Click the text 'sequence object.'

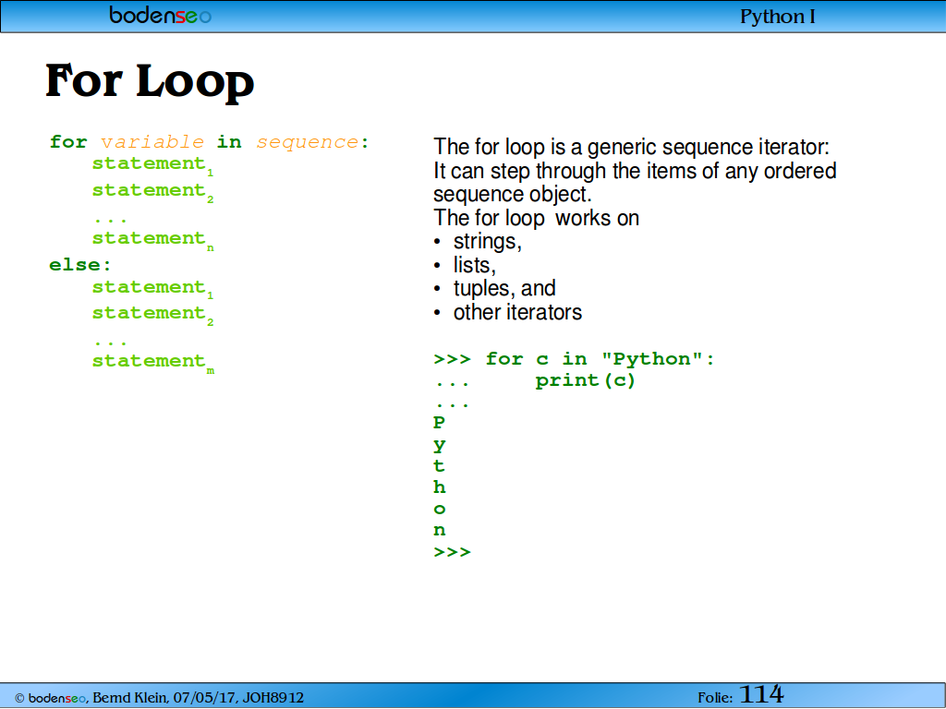tap(512, 194)
